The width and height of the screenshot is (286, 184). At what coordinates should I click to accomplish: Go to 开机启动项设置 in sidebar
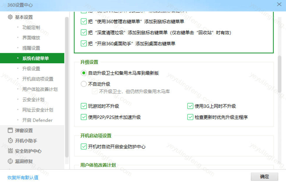pos(38,79)
